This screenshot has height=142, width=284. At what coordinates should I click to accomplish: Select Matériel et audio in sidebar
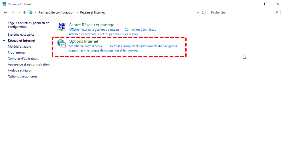click(19, 47)
